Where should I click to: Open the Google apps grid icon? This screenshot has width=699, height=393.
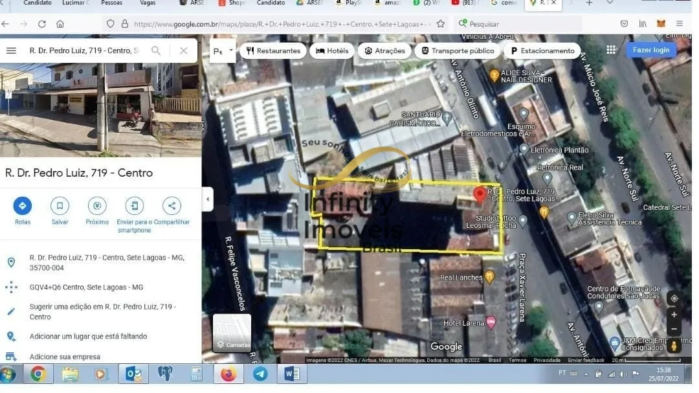point(611,50)
